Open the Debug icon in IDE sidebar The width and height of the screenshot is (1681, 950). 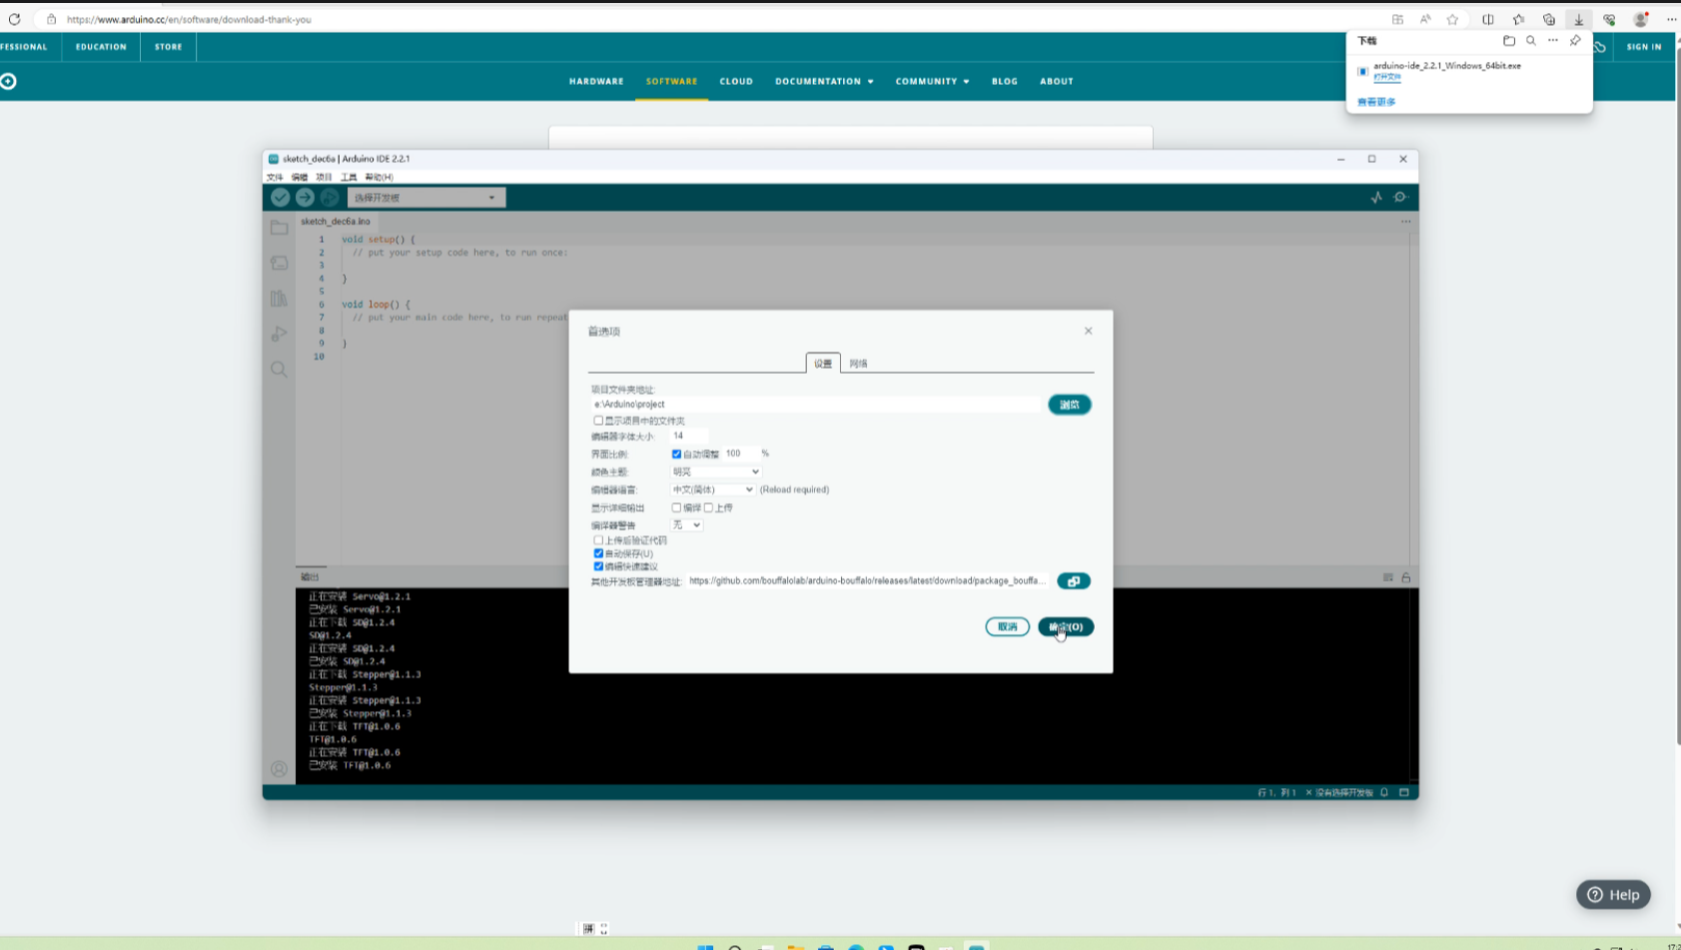click(x=279, y=334)
